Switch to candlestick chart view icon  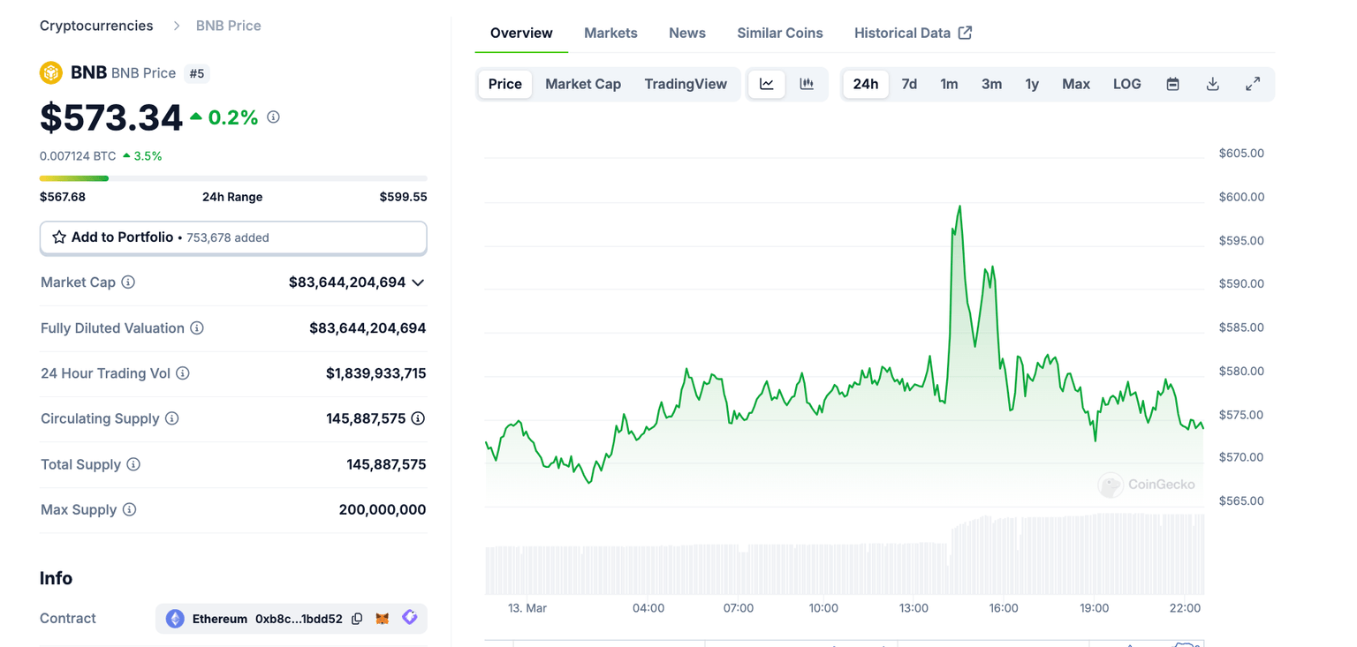click(x=807, y=84)
